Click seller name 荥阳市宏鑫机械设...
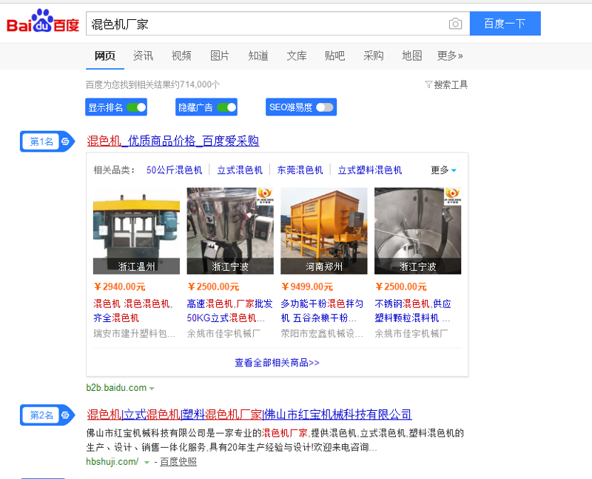The height and width of the screenshot is (479, 592). (322, 334)
